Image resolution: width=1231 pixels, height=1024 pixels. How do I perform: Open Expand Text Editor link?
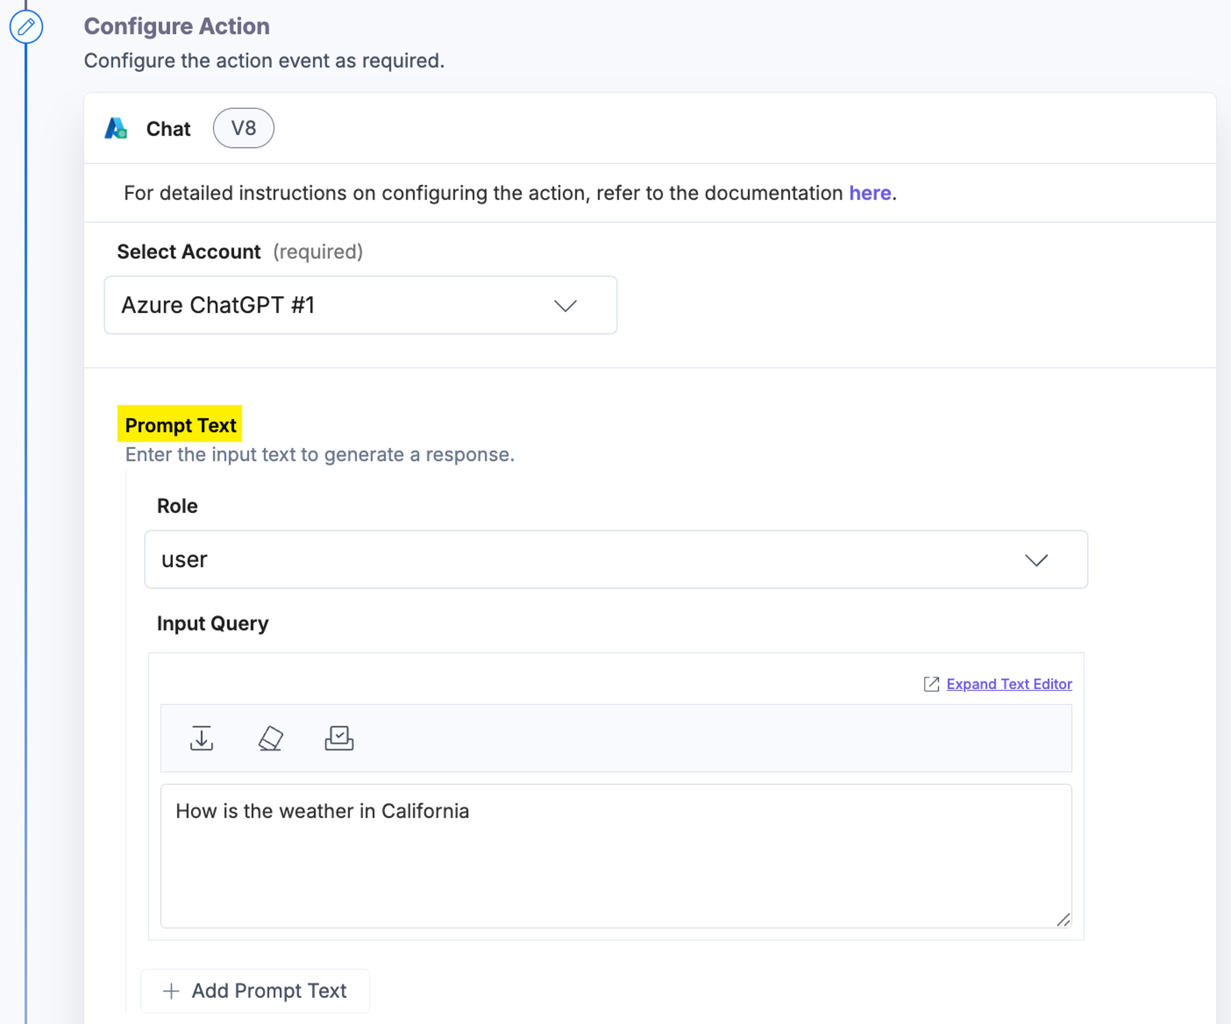coord(1009,684)
